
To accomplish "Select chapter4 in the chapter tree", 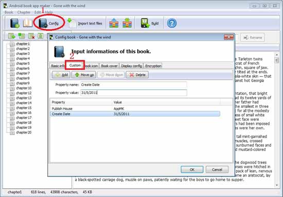I will click(x=23, y=58).
